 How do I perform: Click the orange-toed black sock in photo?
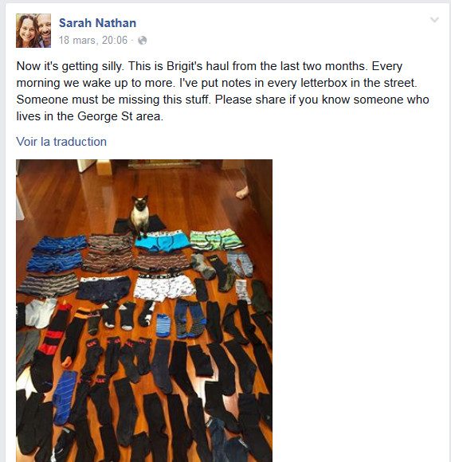tap(73, 338)
